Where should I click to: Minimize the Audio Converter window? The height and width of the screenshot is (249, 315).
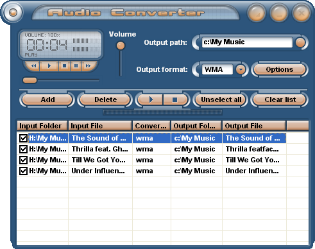pyautogui.click(x=279, y=13)
